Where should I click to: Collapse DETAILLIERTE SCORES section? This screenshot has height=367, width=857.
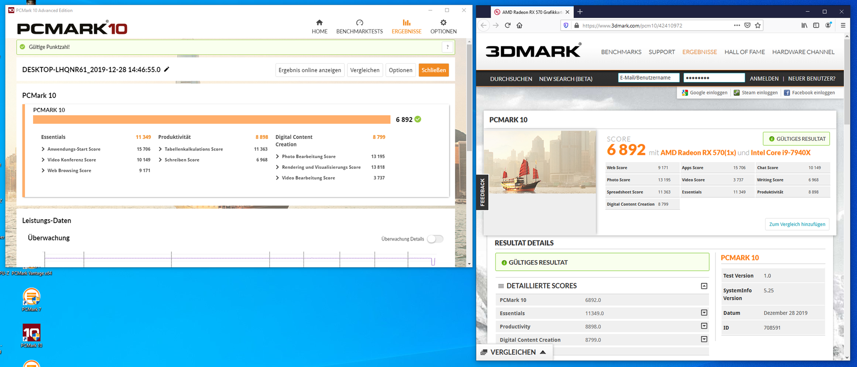pyautogui.click(x=704, y=286)
